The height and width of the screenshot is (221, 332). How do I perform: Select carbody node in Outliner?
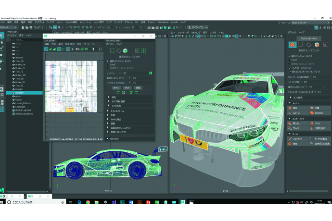pyautogui.click(x=25, y=93)
